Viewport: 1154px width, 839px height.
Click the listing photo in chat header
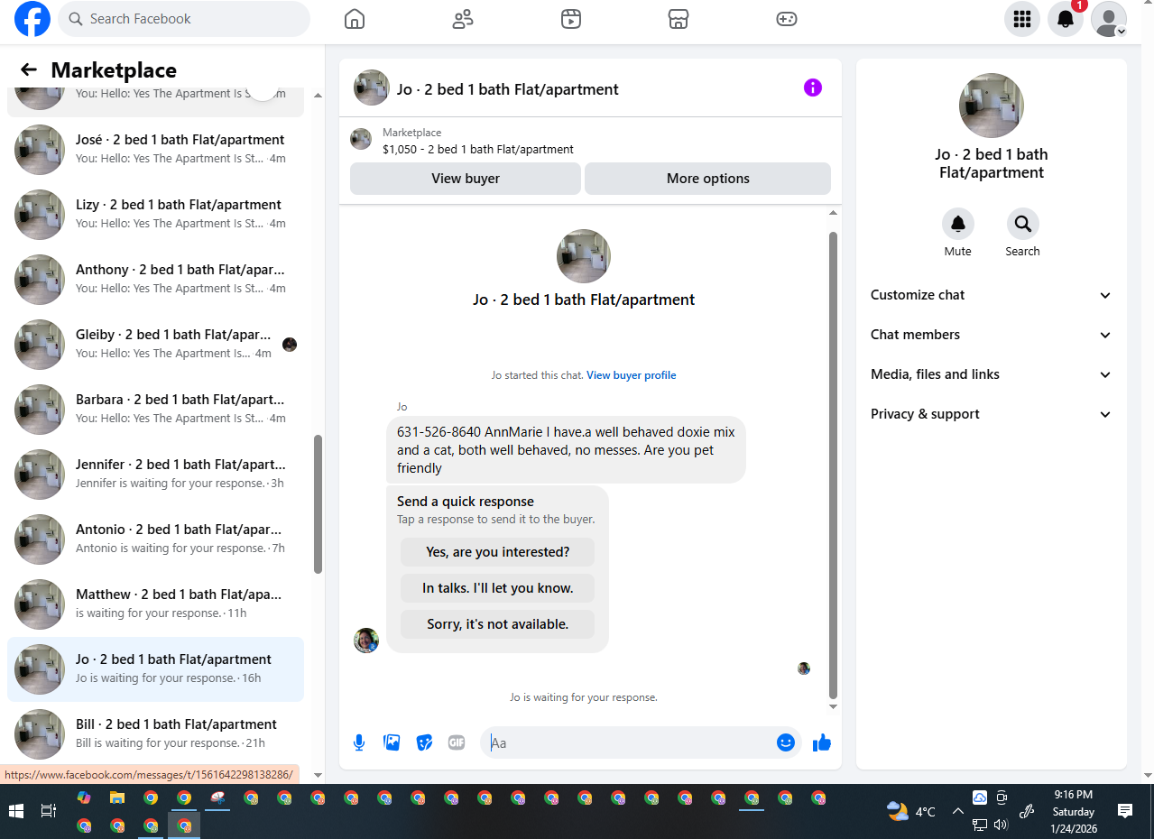tap(372, 88)
